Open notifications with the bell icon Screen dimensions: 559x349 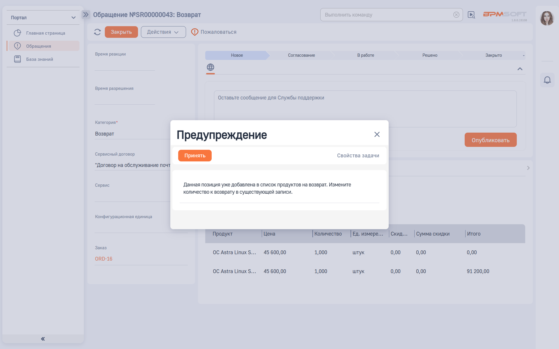(547, 80)
